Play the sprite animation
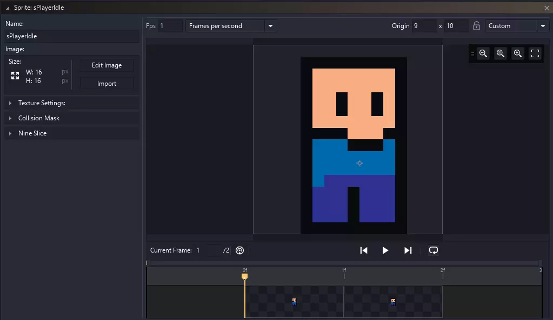The height and width of the screenshot is (320, 553). point(385,250)
